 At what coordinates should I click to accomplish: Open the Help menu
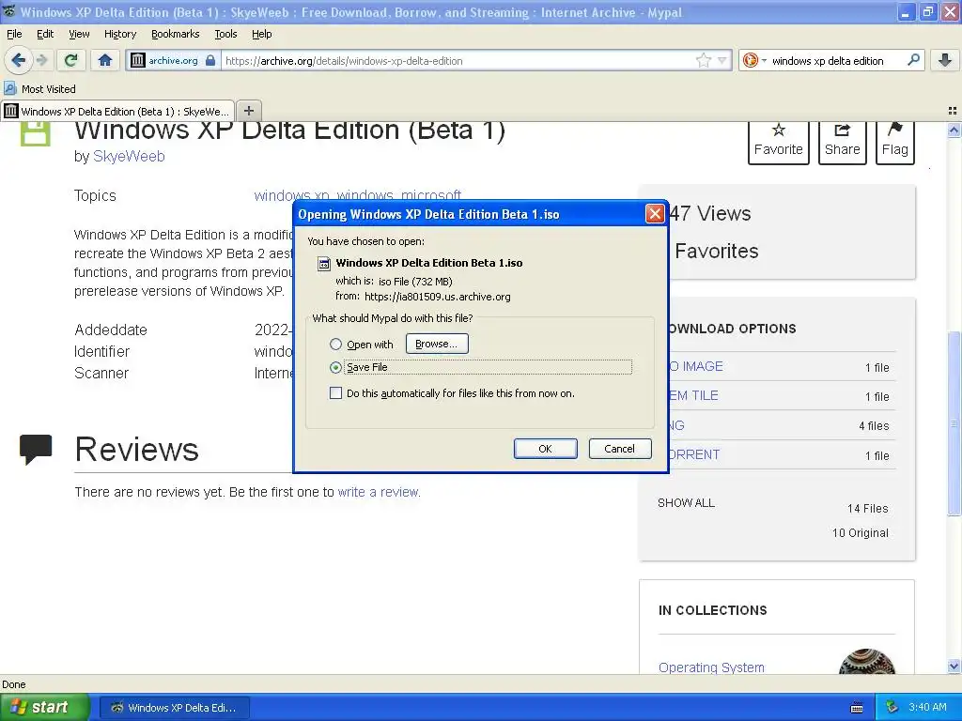[262, 34]
